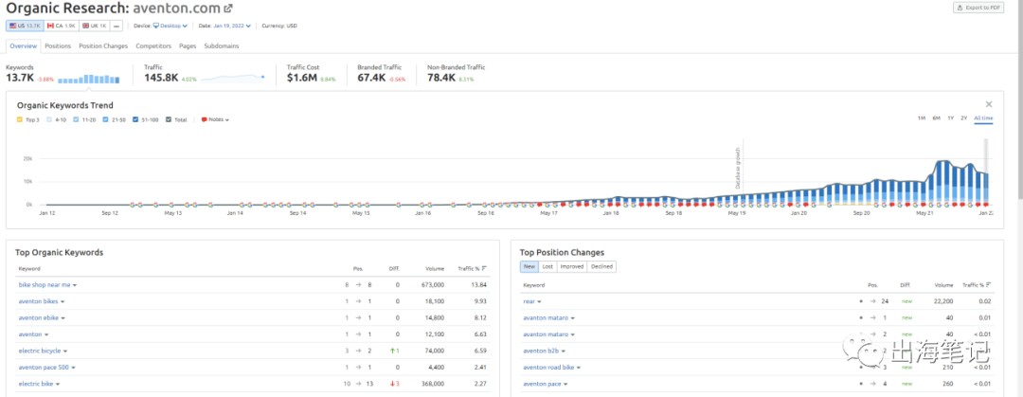Open the electric bike keyword link
Image resolution: width=1023 pixels, height=397 pixels.
click(36, 384)
